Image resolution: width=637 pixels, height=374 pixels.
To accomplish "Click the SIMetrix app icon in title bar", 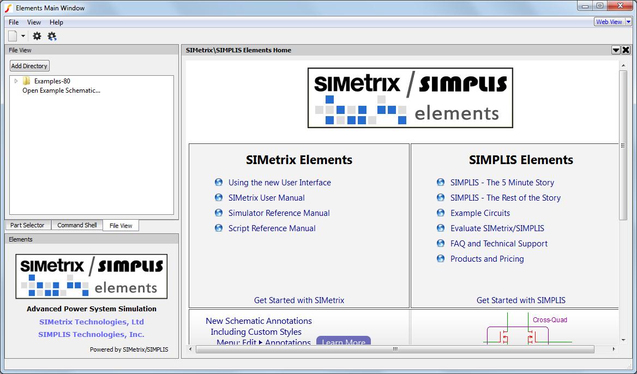I will pos(8,8).
